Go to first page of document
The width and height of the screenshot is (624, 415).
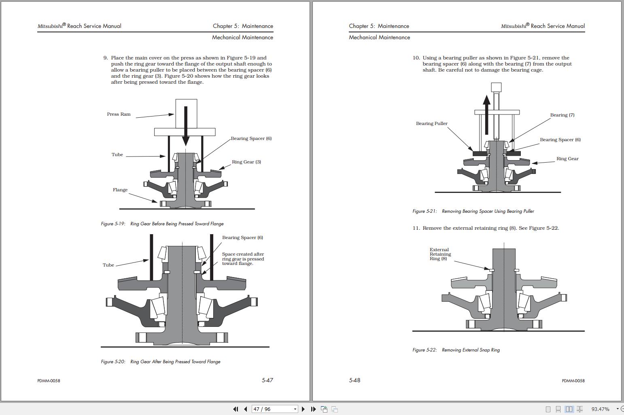236,409
